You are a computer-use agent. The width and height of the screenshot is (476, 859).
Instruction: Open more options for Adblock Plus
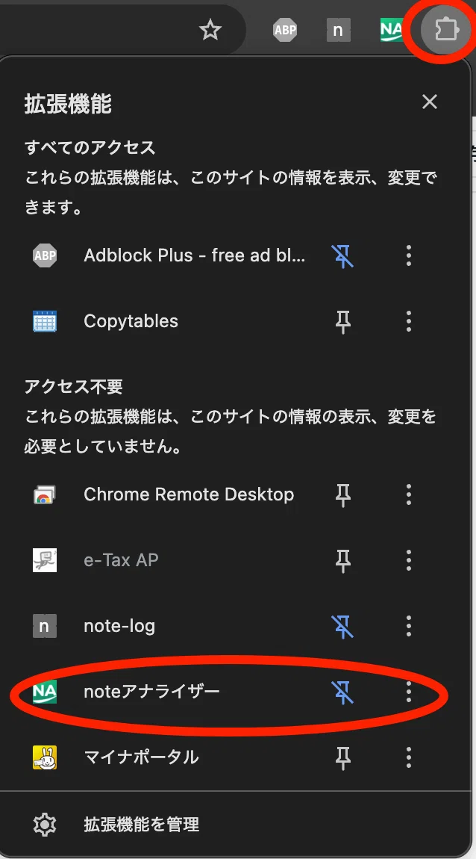coord(408,255)
